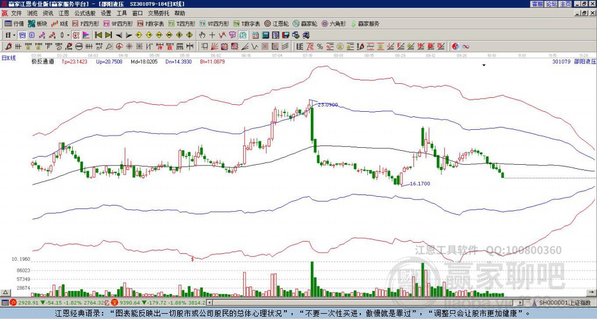Open the 工具 menu
The width and height of the screenshot is (597, 319).
121,13
